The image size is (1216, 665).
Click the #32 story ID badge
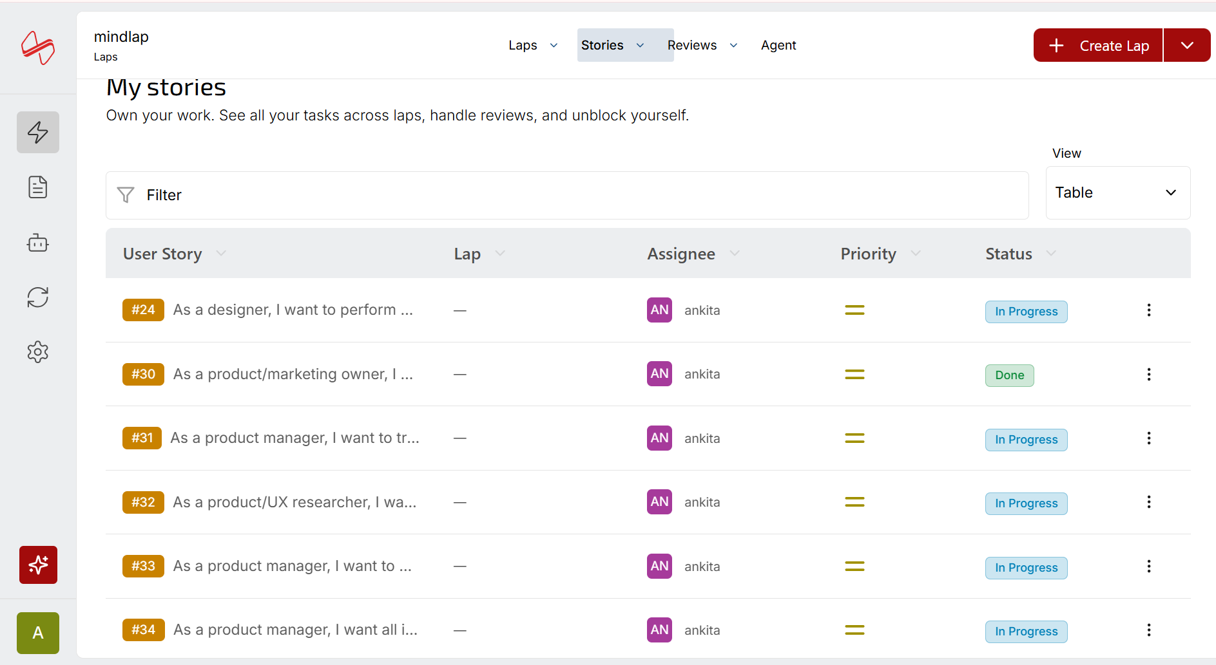143,502
